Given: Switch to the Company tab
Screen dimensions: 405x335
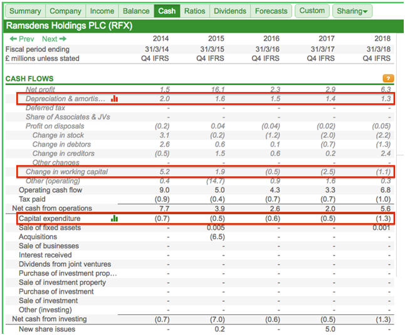Looking at the screenshot, I should (65, 11).
